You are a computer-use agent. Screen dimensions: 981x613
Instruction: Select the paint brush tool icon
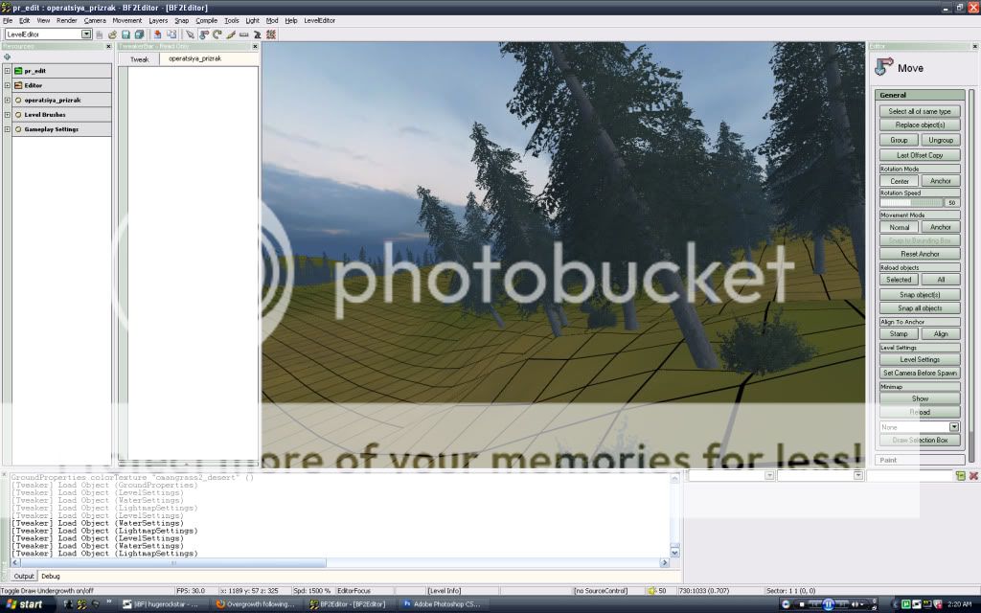[x=231, y=34]
